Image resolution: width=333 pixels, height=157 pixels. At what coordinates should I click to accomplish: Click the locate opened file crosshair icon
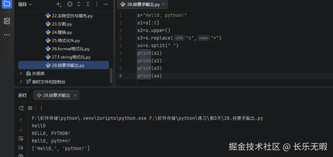click(70, 4)
